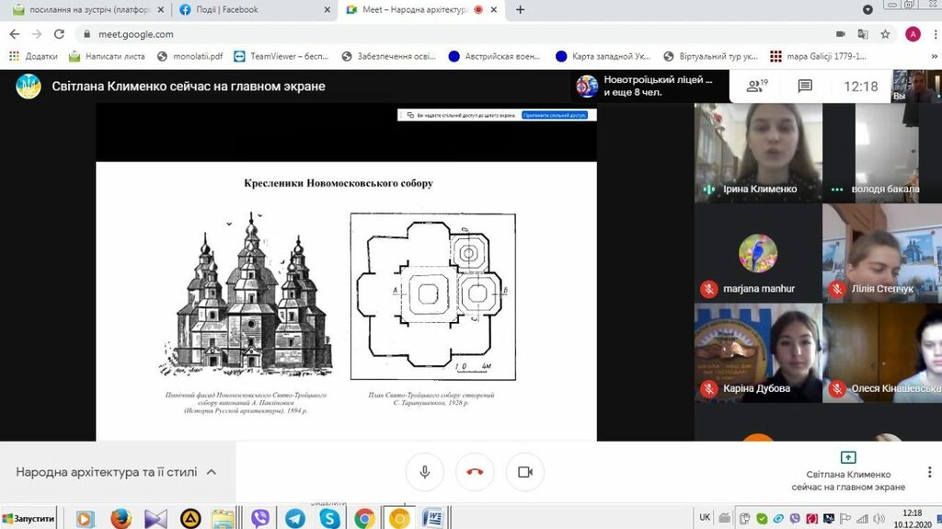The height and width of the screenshot is (529, 942).
Task: Open the chat panel icon
Action: (805, 86)
